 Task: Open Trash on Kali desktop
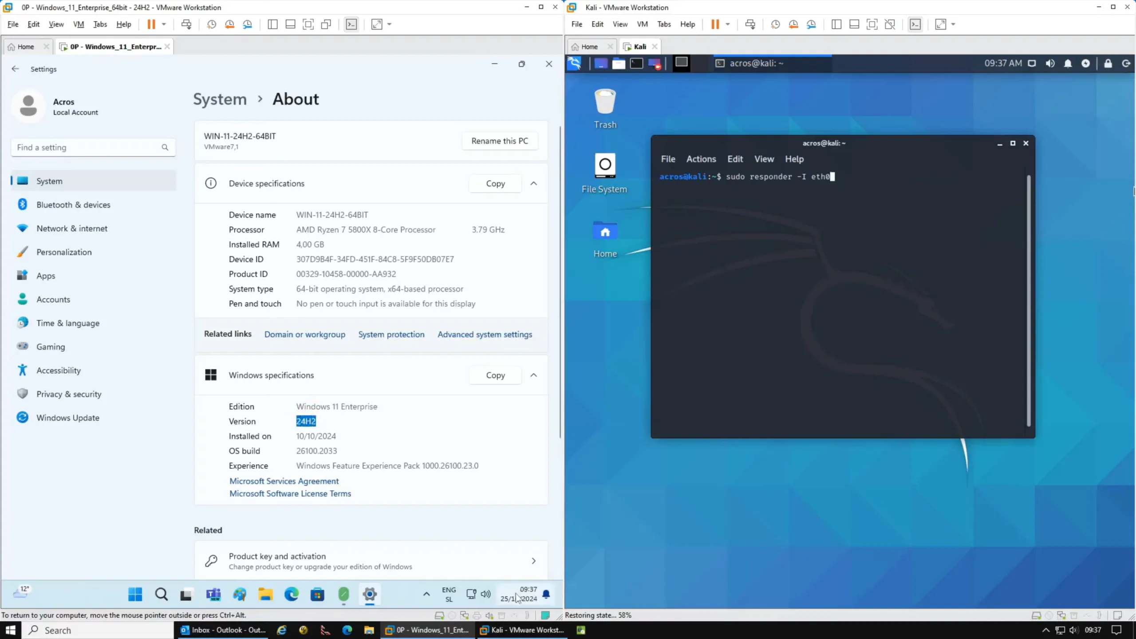605,109
